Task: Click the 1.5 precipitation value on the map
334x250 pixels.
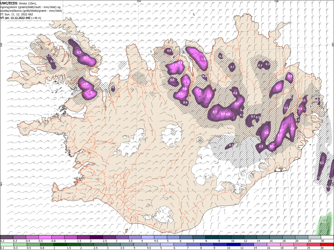Action: coord(203,59)
